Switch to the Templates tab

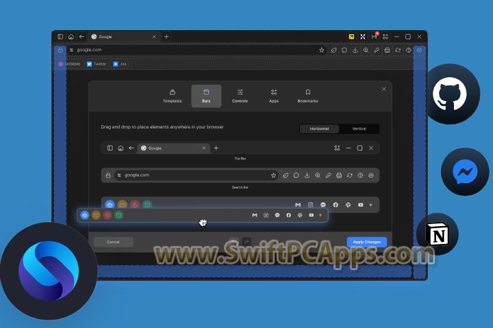point(173,96)
